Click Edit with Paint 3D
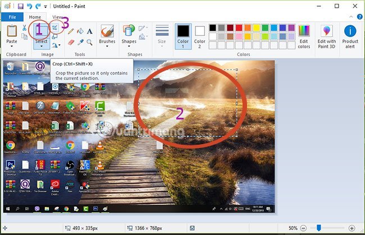 coord(326,35)
